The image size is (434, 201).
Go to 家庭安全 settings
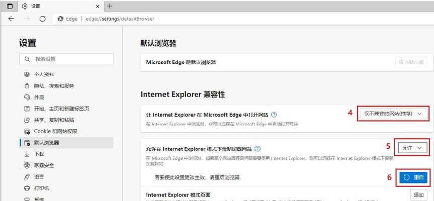coord(66,165)
